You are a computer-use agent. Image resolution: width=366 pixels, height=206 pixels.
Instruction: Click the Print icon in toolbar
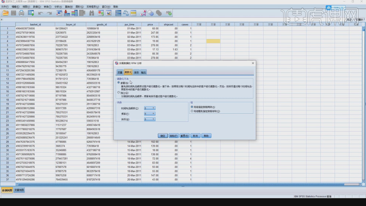pyautogui.click(x=21, y=13)
